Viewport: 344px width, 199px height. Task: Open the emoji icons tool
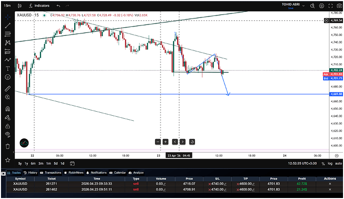click(7, 77)
